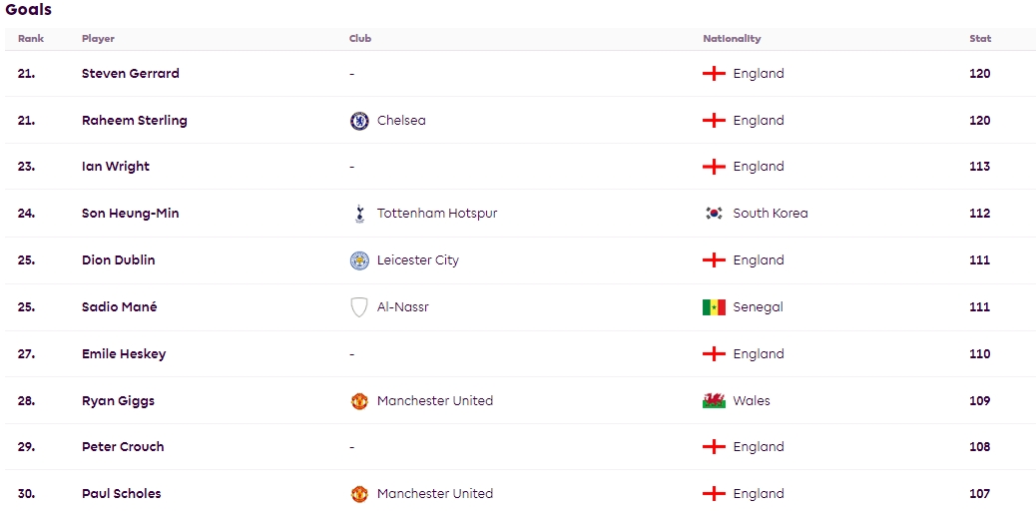Open the Leicester City club link
This screenshot has height=515, width=1036.
(x=417, y=260)
